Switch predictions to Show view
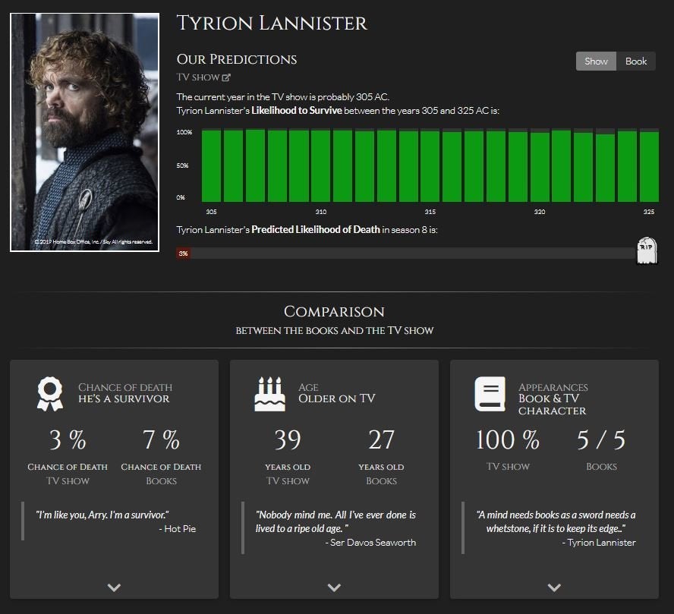Screen dimensions: 674x614 [x=596, y=61]
